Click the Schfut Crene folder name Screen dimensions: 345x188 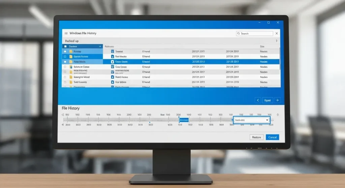click(82, 67)
